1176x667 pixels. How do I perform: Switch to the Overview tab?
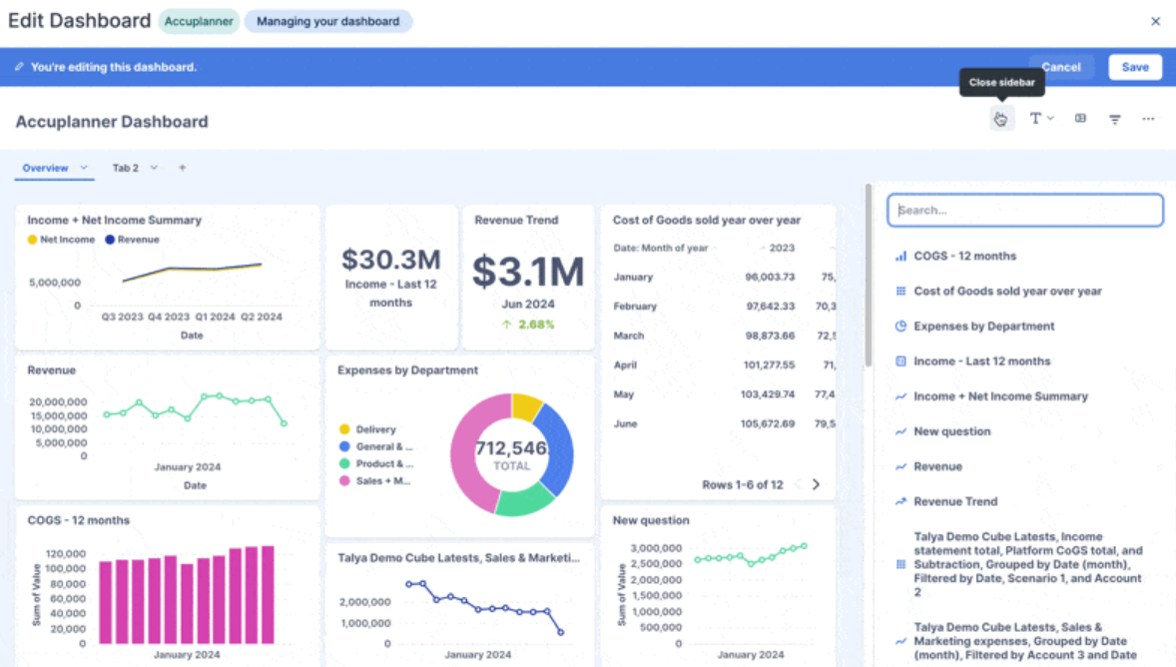click(x=46, y=167)
